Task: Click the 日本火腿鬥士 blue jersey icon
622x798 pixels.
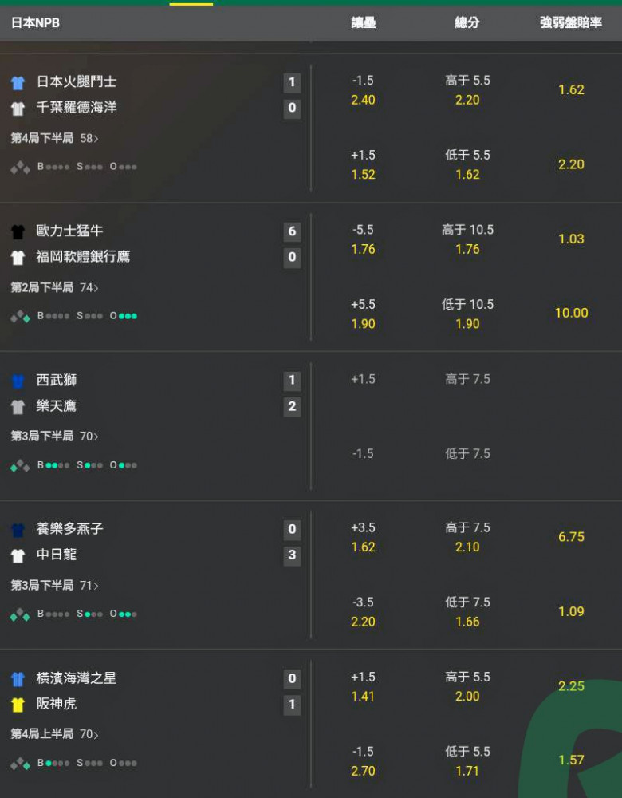Action: tap(18, 82)
